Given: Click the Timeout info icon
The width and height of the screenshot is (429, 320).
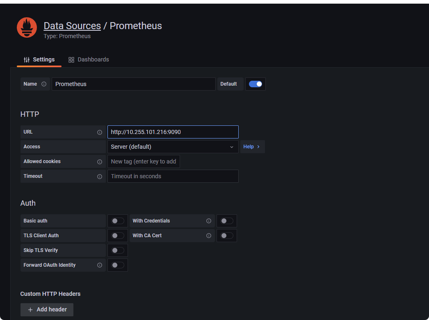Looking at the screenshot, I should (x=100, y=177).
